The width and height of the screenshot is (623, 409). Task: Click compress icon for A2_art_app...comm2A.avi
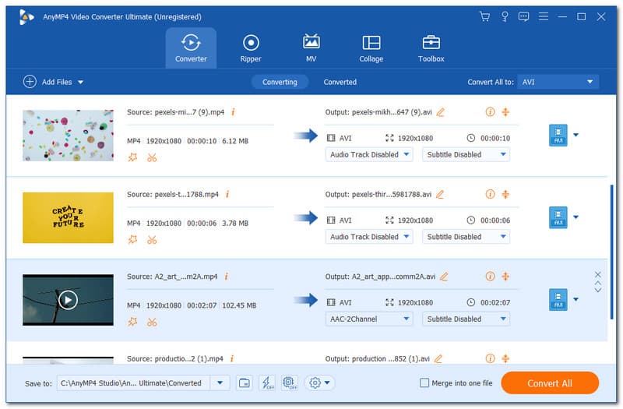click(505, 276)
